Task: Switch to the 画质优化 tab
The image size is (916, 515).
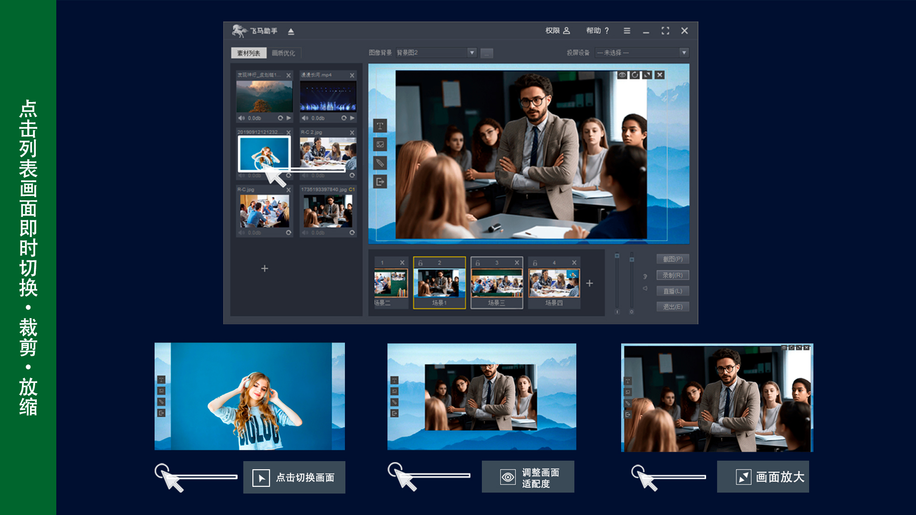Action: pos(283,53)
